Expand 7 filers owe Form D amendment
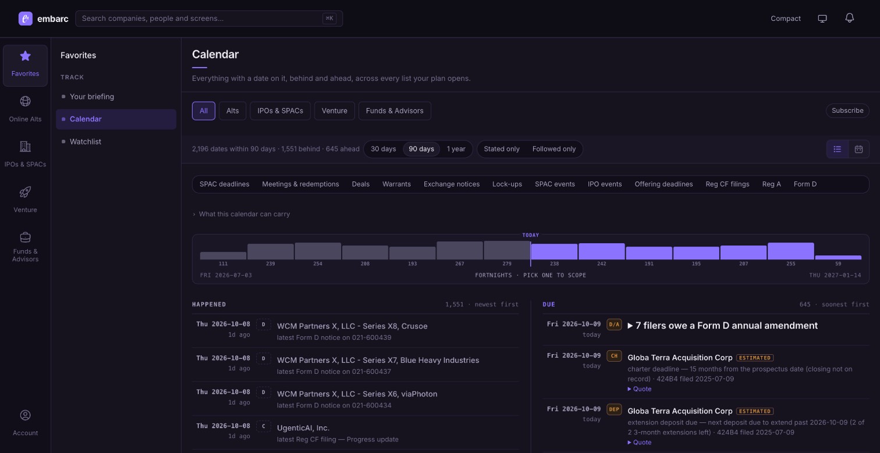Screen dimensions: 880x453 click(x=722, y=326)
